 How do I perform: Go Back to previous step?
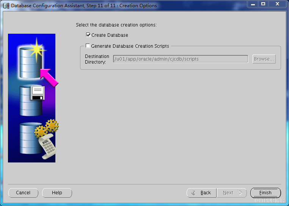[x=202, y=193]
